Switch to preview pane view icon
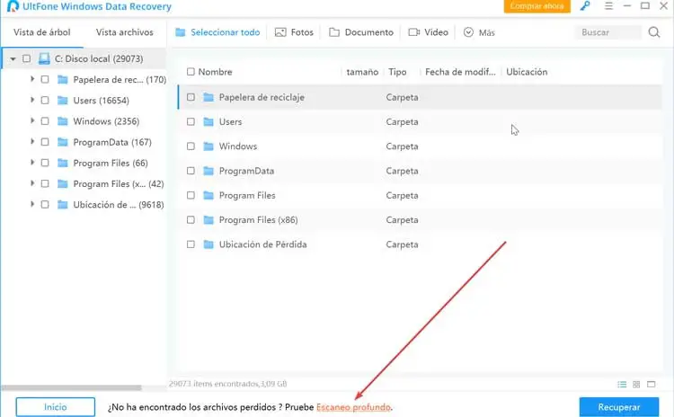The image size is (674, 417). click(652, 385)
